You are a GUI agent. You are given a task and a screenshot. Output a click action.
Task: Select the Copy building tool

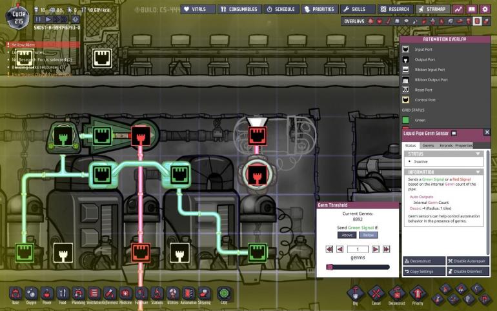coord(224,294)
